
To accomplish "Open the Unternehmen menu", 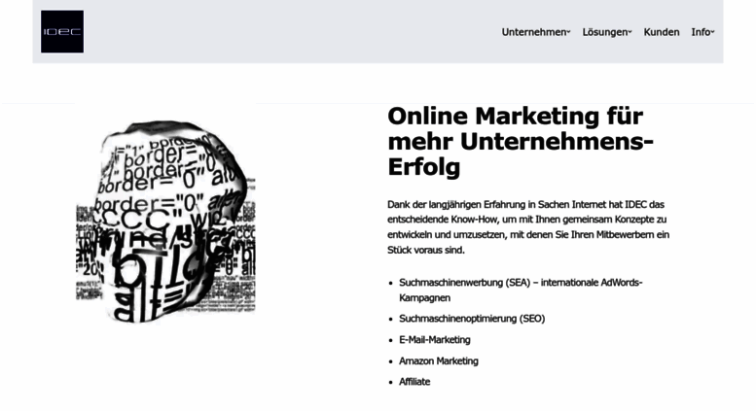I will pos(532,32).
